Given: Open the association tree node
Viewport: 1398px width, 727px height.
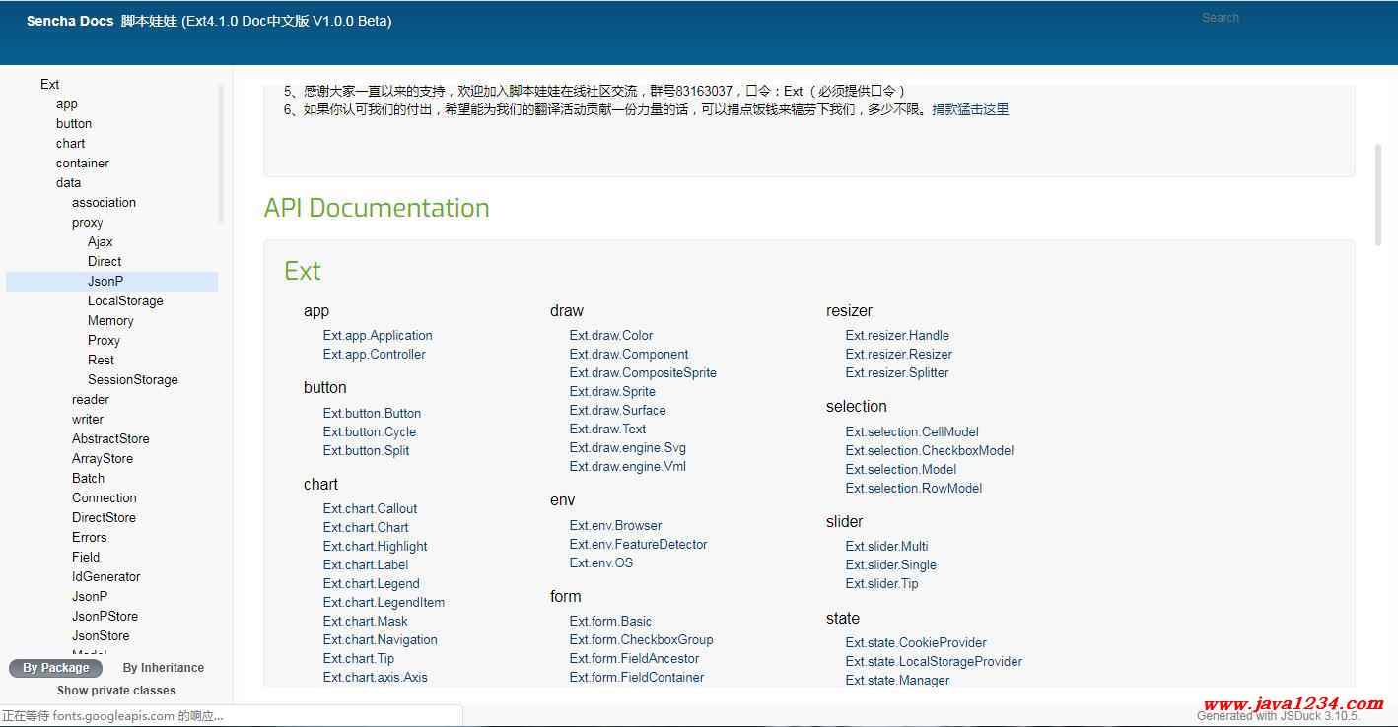Looking at the screenshot, I should pos(105,203).
